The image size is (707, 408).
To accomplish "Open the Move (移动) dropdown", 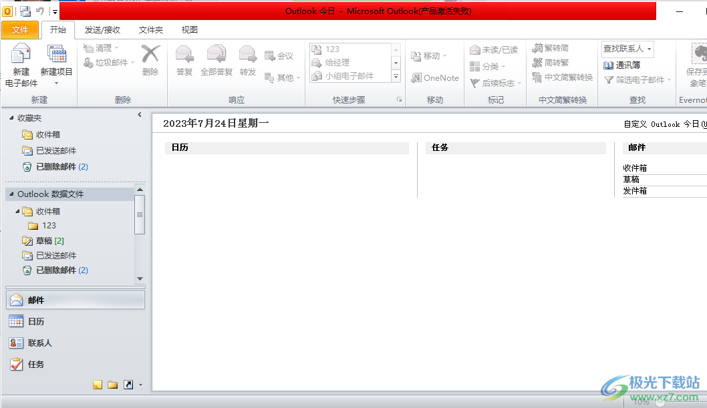I will (429, 56).
